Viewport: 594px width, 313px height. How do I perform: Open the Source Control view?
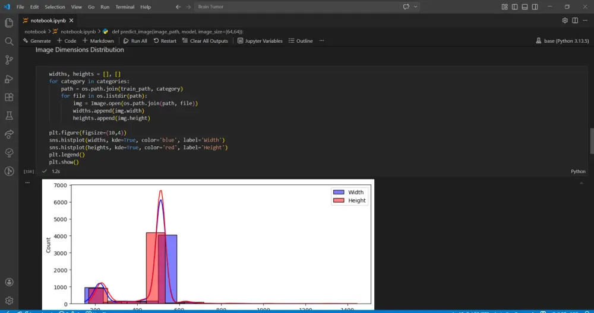(9, 60)
